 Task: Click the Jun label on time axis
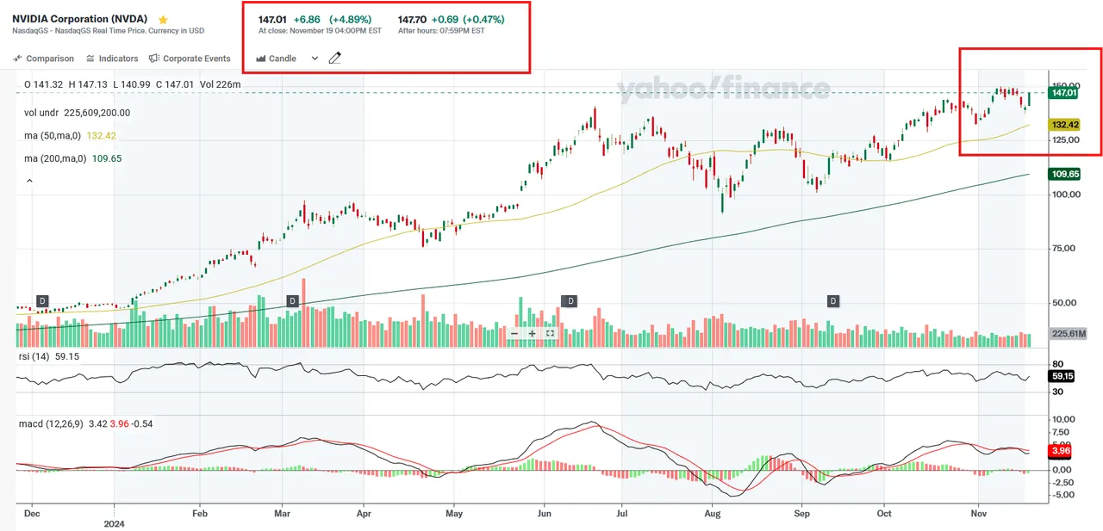543,512
